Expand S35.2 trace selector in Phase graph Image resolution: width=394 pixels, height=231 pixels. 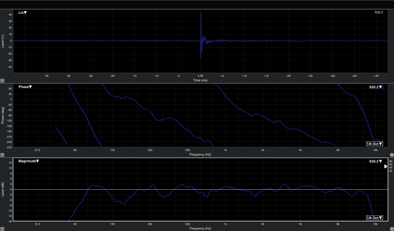point(375,87)
